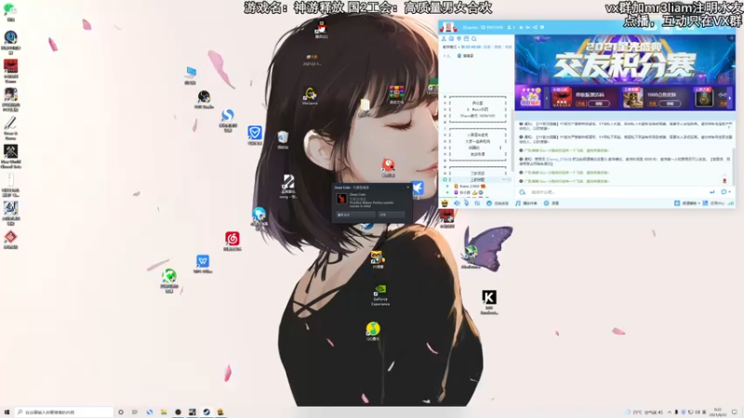Open the New World crossed-axes shortcut

tap(10, 156)
